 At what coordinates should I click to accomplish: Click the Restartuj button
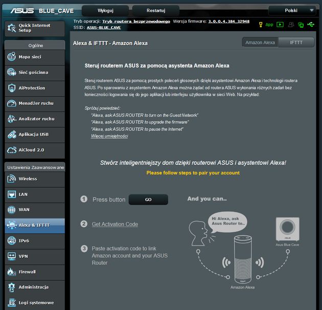[x=156, y=10]
